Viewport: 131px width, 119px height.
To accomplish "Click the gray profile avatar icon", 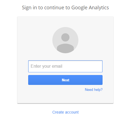I will pos(65,40).
